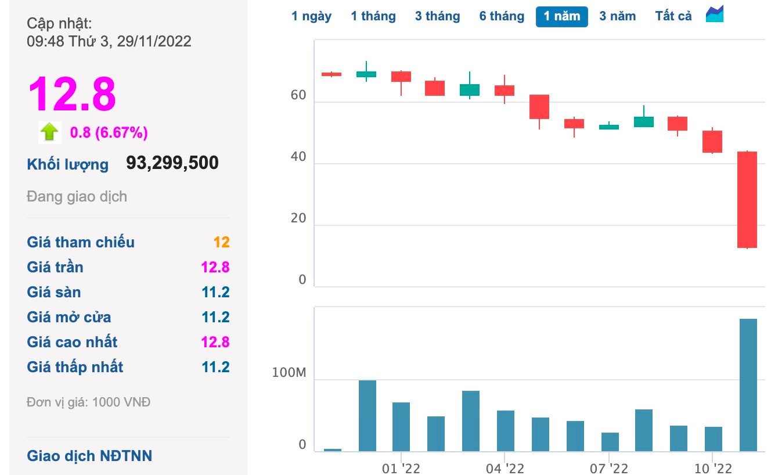Screen dimensions: 771x475
Task: Click the '100M' volume axis label
Action: click(289, 373)
